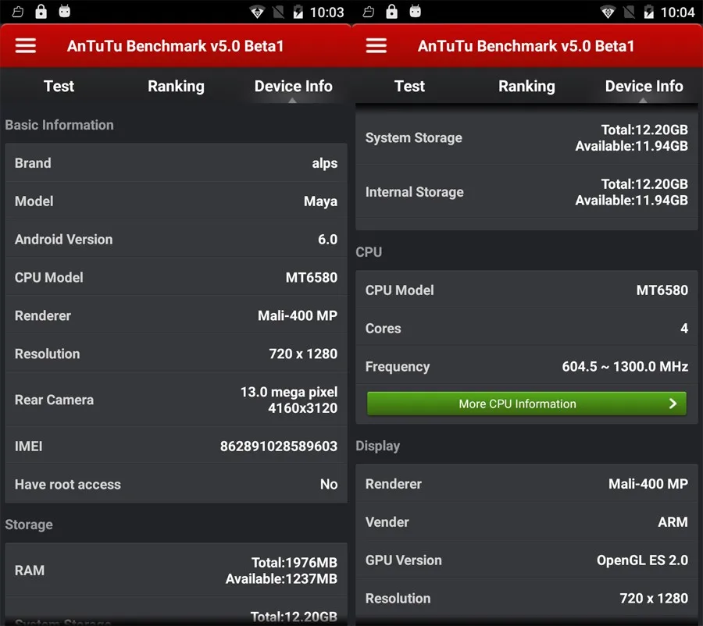Screen dimensions: 703x626
Task: Tap Storage section header
Action: [29, 525]
